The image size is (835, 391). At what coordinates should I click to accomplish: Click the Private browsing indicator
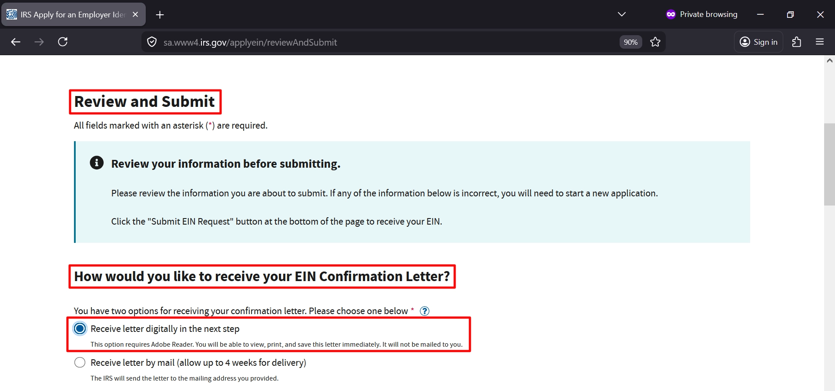click(x=701, y=14)
